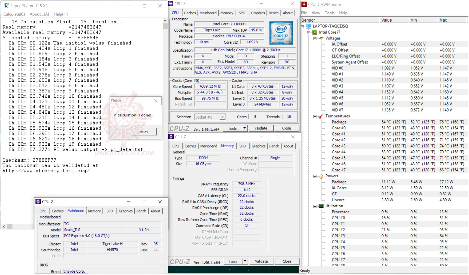This screenshot has width=469, height=275.
Task: Open the Socket #1 selection dropdown
Action: point(222,117)
